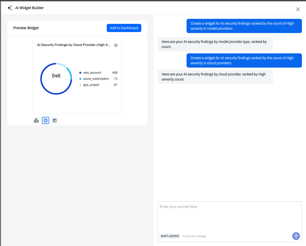Click the aws_account count 408

[x=115, y=73]
